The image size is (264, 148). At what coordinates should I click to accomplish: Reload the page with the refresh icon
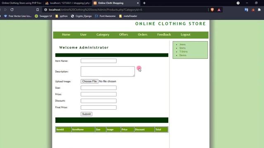pos(12,10)
